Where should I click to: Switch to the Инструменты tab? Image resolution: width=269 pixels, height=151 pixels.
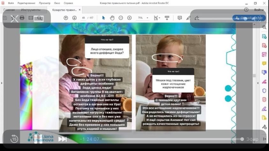pos(31,10)
